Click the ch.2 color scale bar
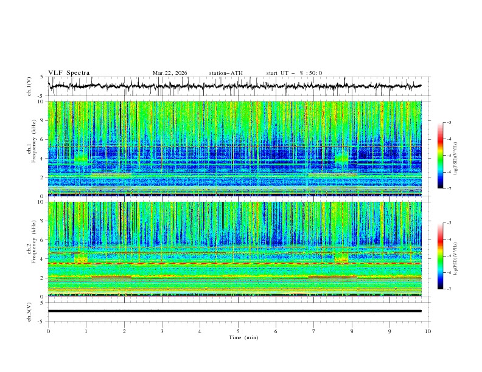This screenshot has width=482, height=372. tap(441, 256)
